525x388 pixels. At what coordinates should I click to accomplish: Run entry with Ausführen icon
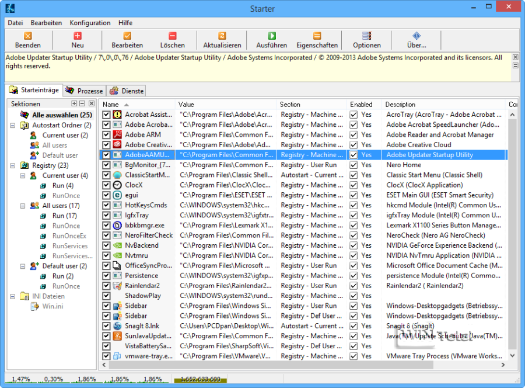click(271, 36)
